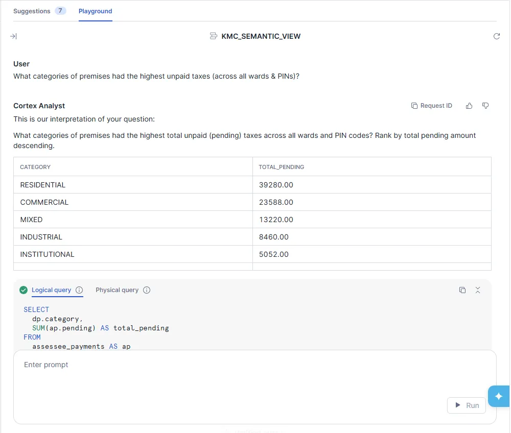The image size is (511, 433).
Task: Click the Request ID button
Action: click(x=432, y=106)
